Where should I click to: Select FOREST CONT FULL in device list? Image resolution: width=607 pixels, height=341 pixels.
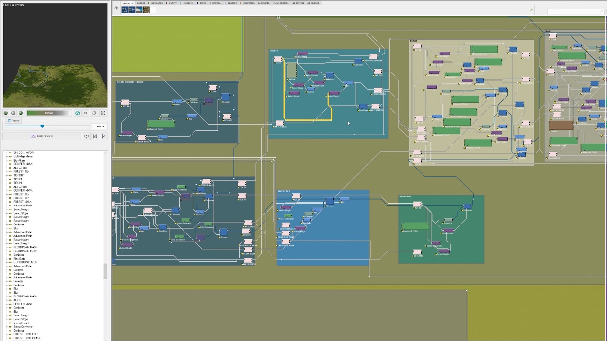pos(26,334)
